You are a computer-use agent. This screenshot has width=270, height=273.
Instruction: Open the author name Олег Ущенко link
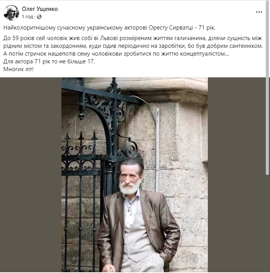(x=40, y=9)
